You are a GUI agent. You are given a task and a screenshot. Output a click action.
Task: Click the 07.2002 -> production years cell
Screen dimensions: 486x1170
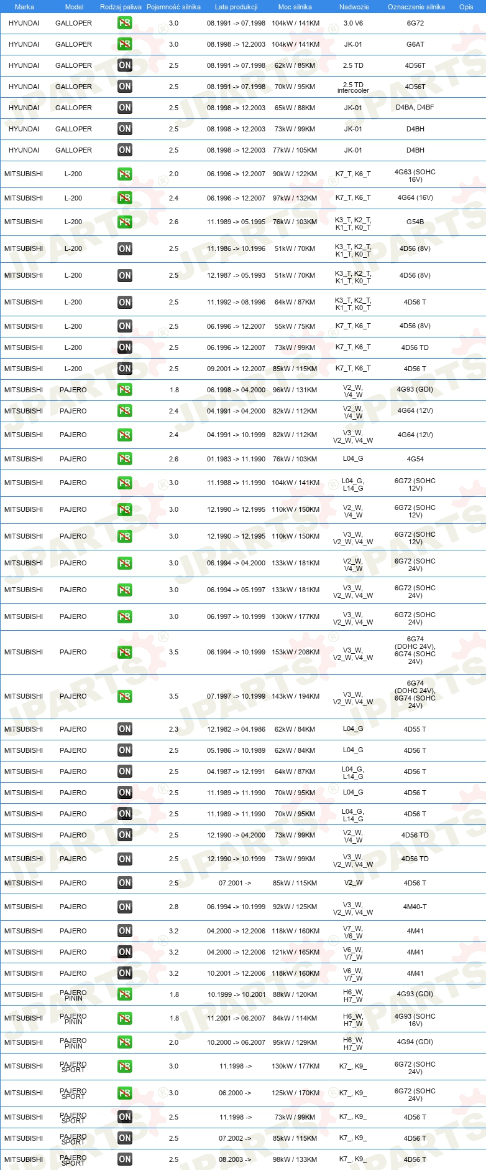click(x=235, y=1138)
